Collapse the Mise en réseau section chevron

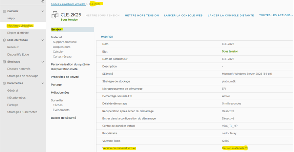click(43, 40)
